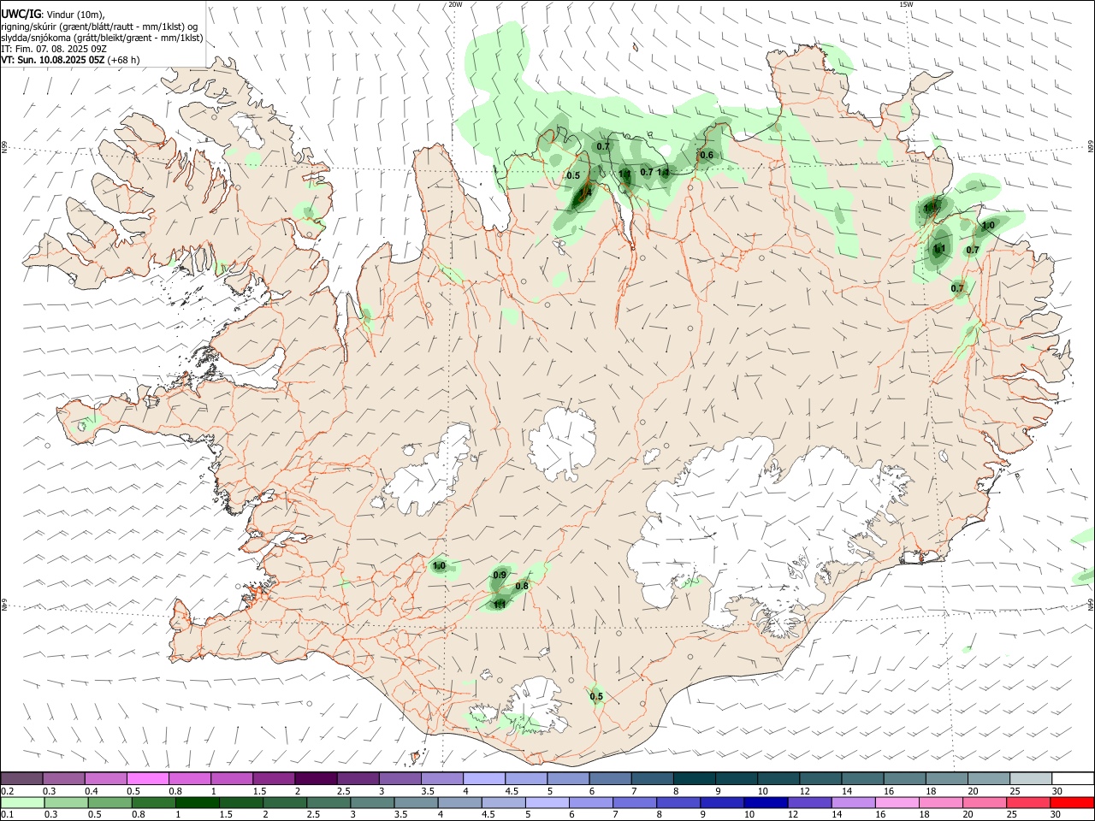Screen dimensions: 1095x821
Task: Select the dark blue swatch labeled 10 in rain legend
Action: pos(765,802)
